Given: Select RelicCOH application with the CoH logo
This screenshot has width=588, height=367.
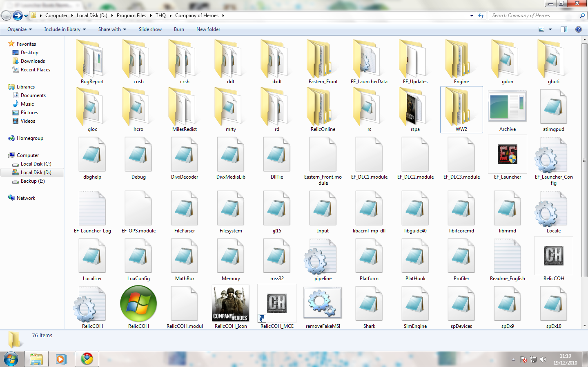Looking at the screenshot, I should tap(554, 259).
